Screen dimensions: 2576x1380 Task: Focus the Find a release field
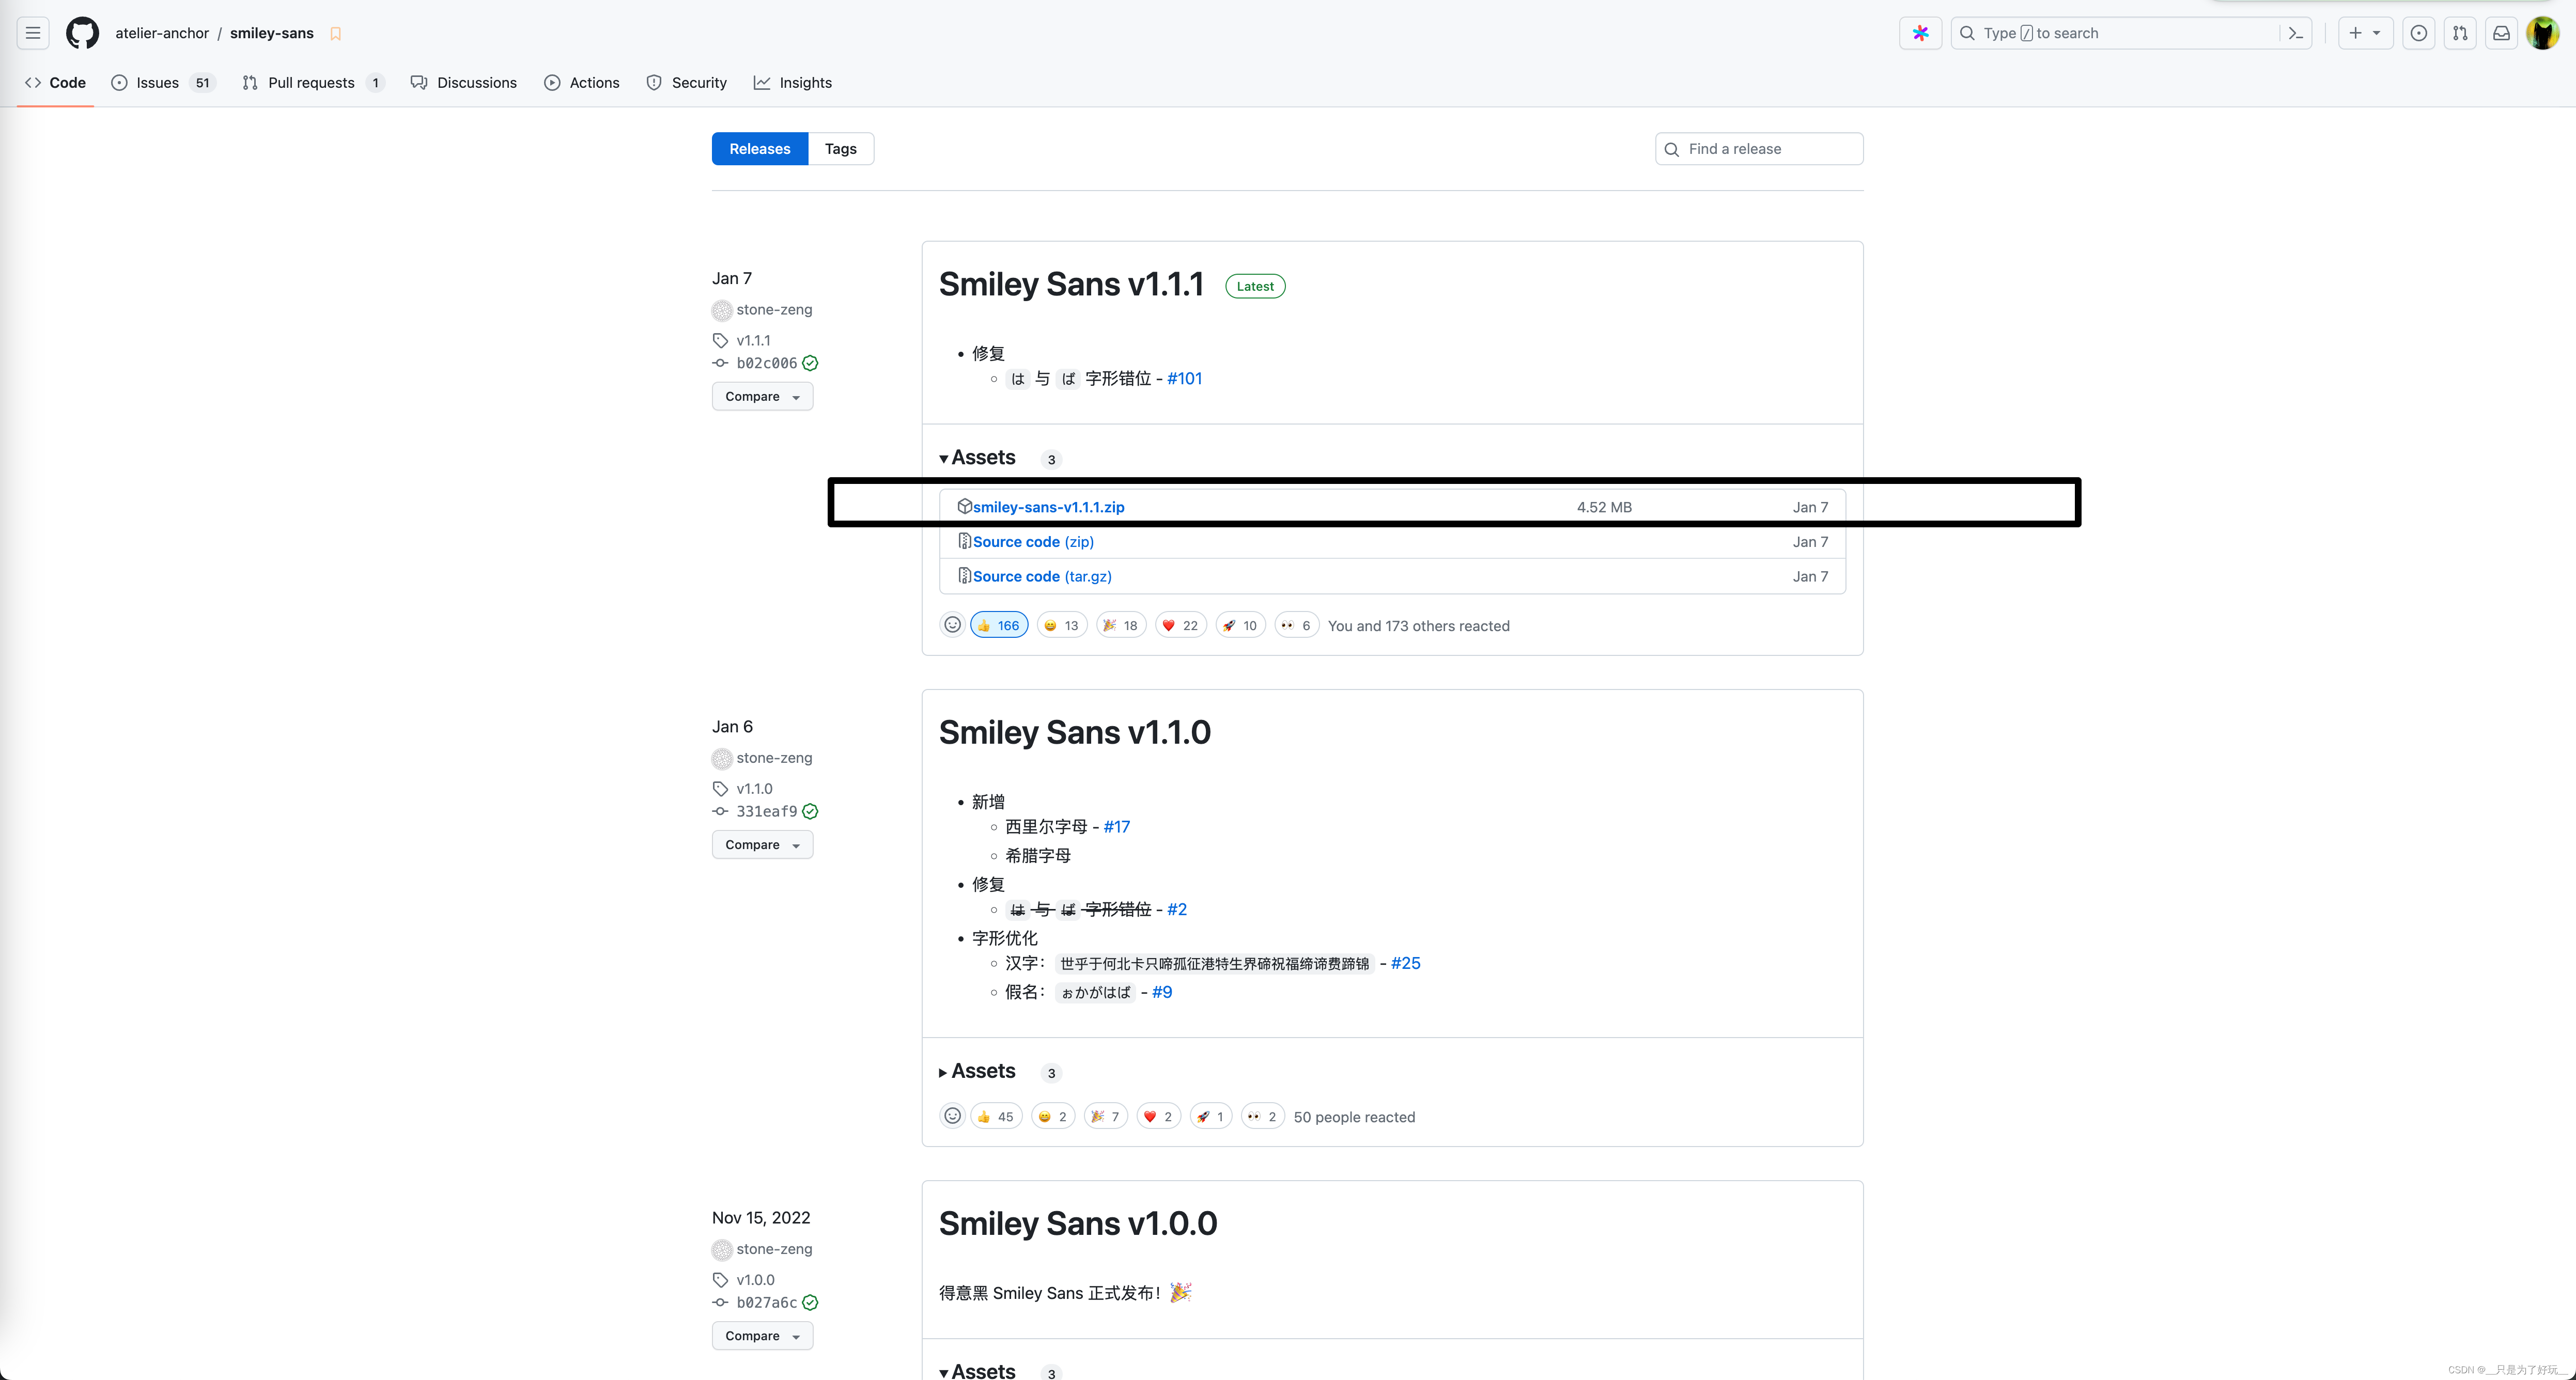[1759, 148]
